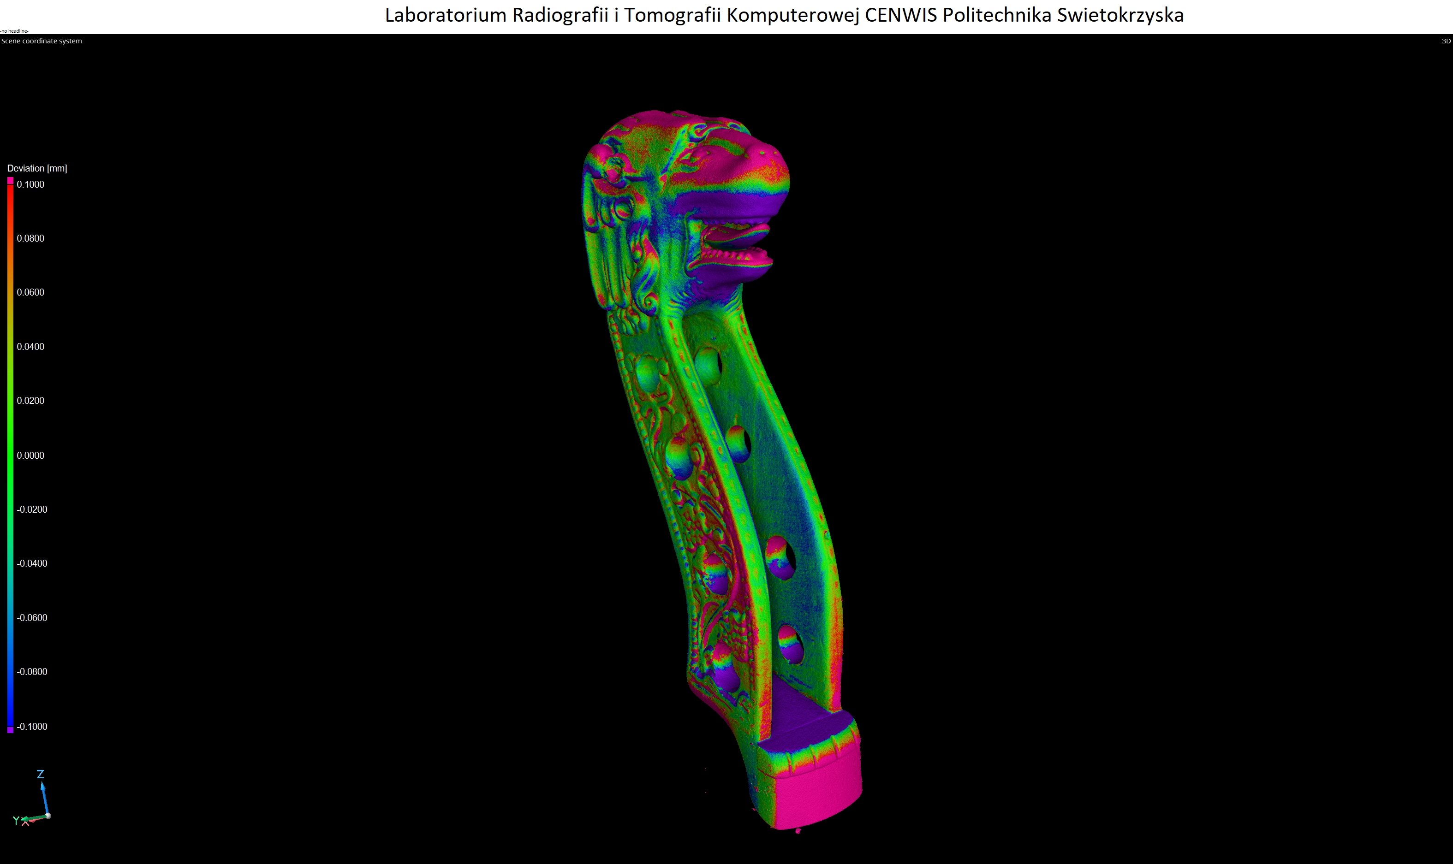This screenshot has height=864, width=1453.
Task: Click the "-no headline-" text
Action: [14, 31]
